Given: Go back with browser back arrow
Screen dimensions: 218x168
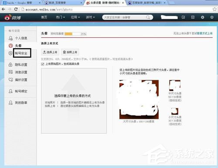Looking at the screenshot, I should (3, 9).
